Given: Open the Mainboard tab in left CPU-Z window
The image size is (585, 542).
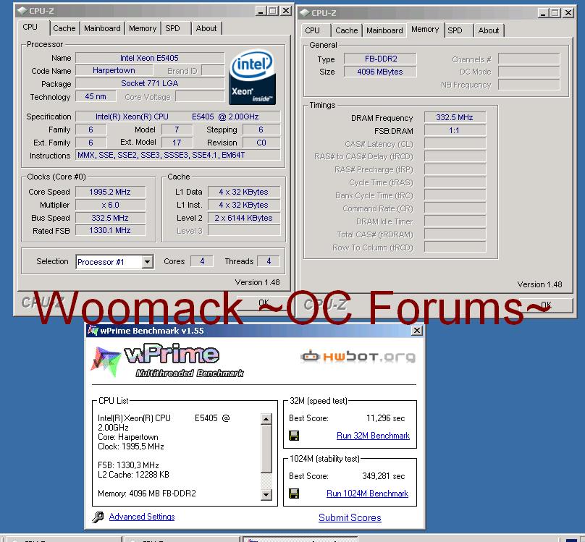Looking at the screenshot, I should [102, 28].
